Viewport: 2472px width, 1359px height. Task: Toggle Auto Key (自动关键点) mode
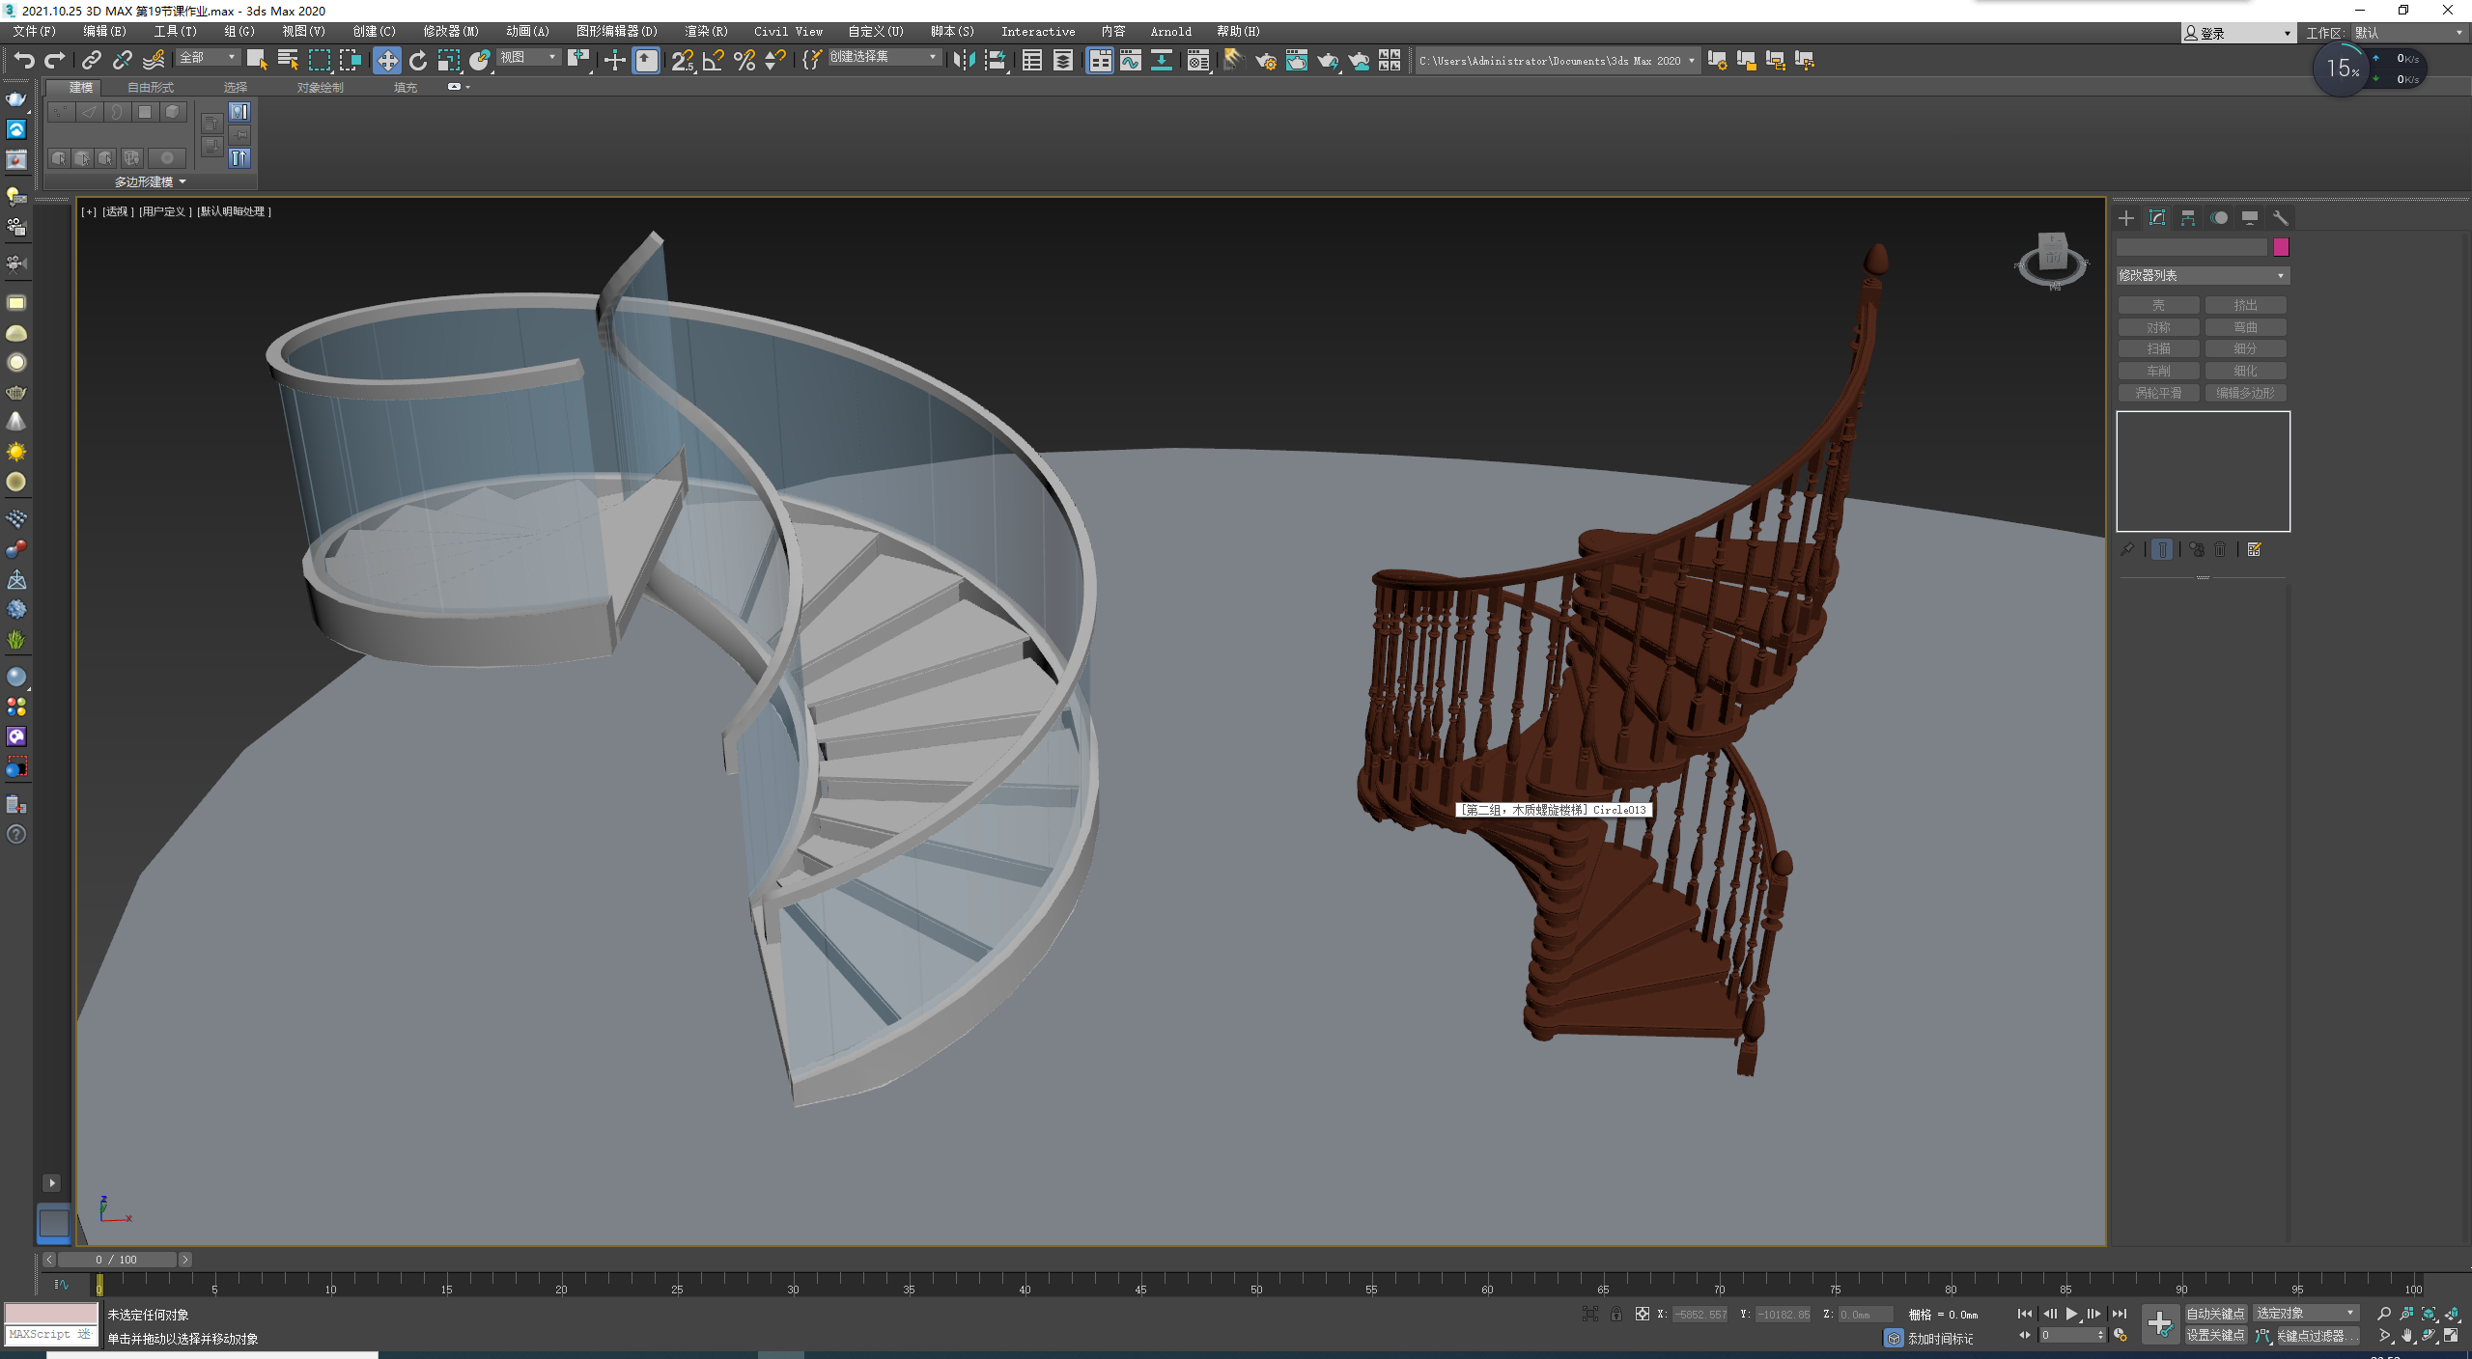coord(2215,1314)
